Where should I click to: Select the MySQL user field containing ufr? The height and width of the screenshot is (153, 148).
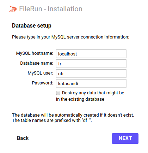(x=91, y=73)
